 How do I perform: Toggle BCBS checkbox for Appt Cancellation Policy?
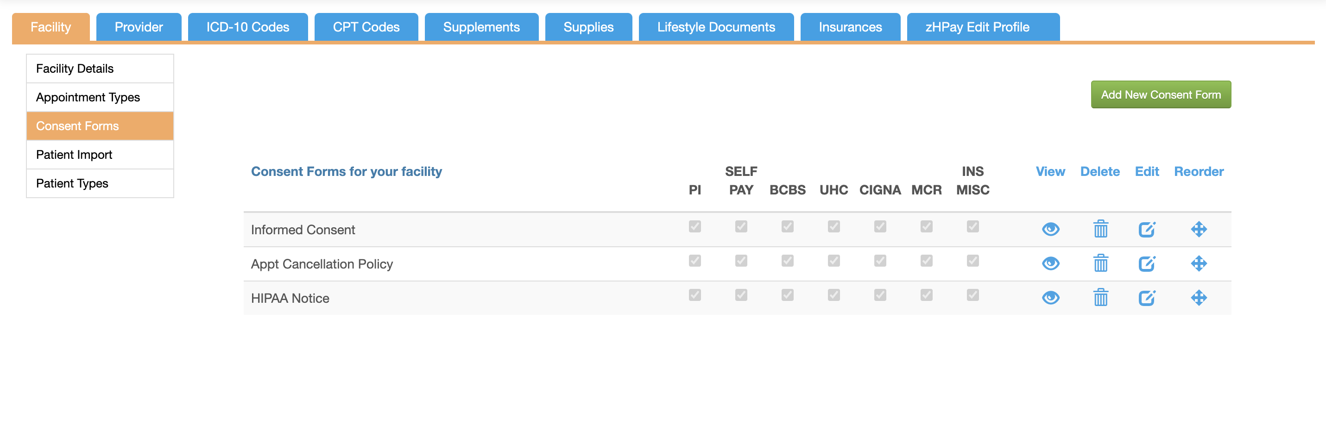point(787,261)
